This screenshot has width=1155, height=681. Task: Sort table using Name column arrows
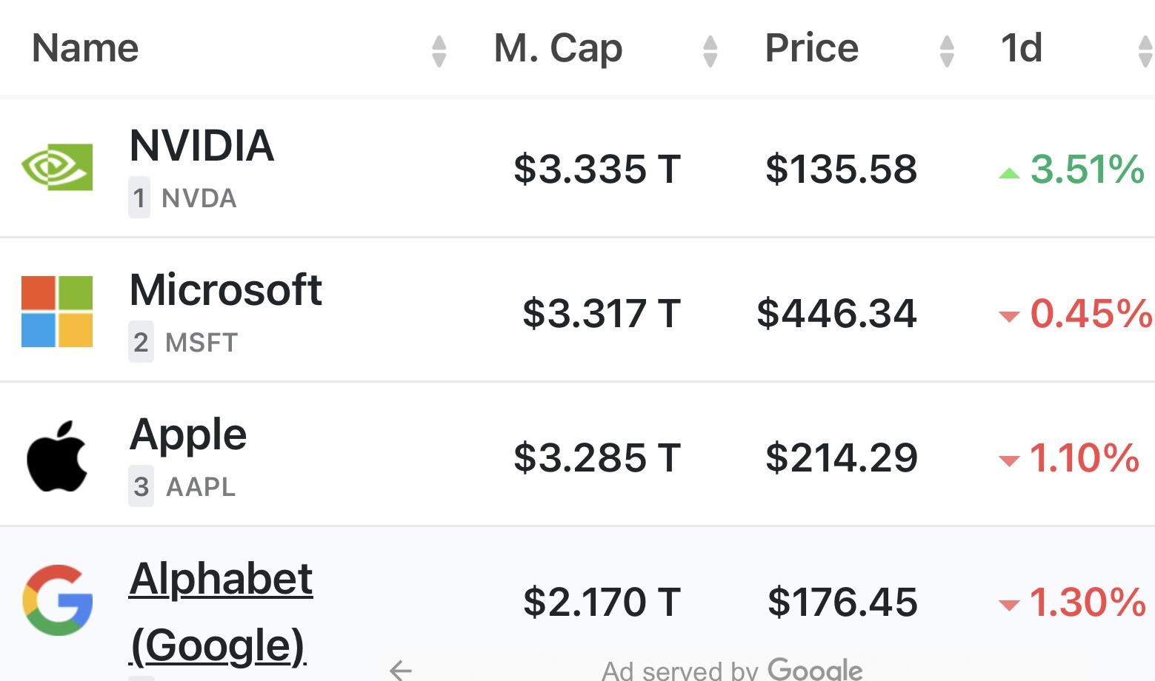[x=439, y=51]
